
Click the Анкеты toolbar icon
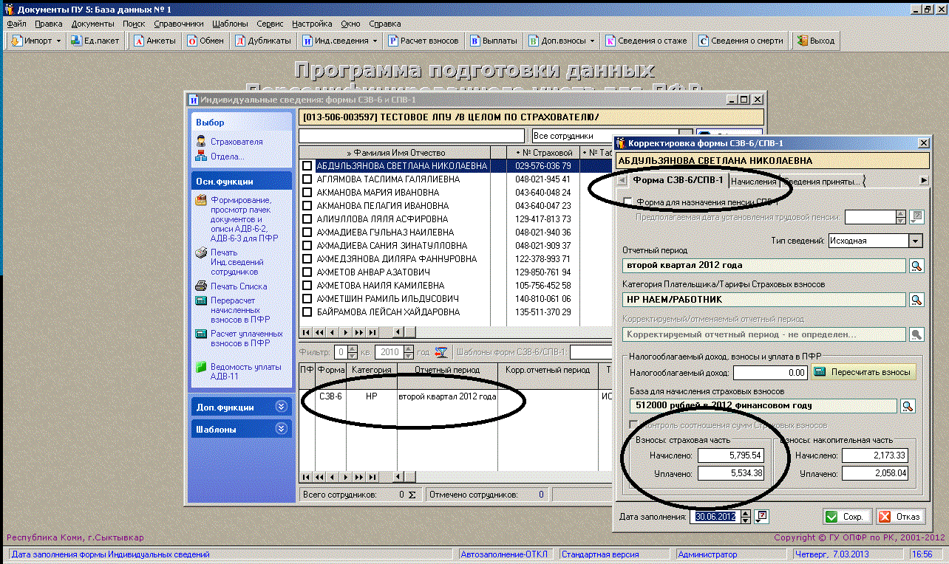[x=140, y=41]
